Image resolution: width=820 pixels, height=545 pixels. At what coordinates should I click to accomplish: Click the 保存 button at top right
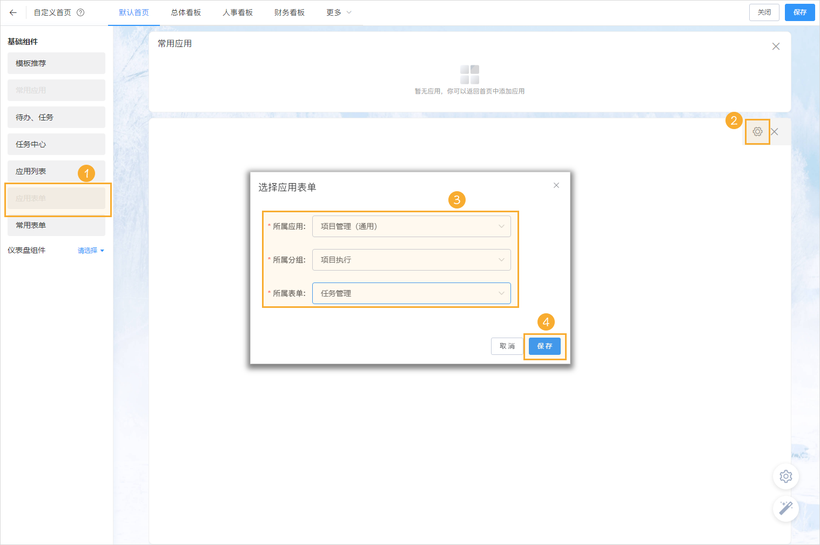tap(799, 12)
